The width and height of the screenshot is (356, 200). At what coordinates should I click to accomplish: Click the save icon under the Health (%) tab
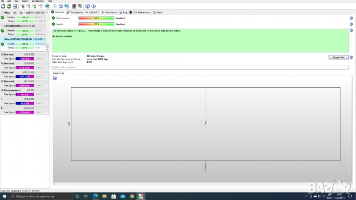coord(55,78)
